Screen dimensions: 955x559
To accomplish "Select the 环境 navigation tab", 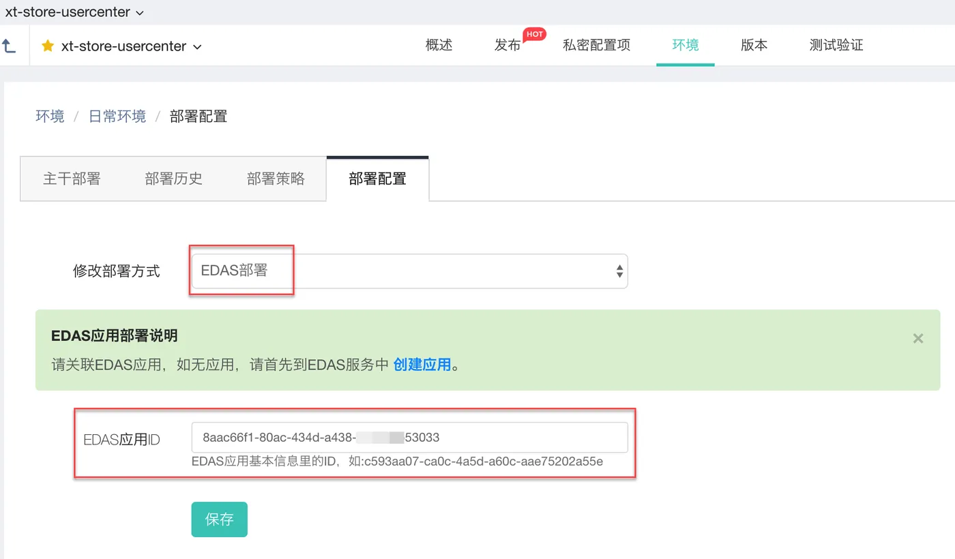I will 686,45.
